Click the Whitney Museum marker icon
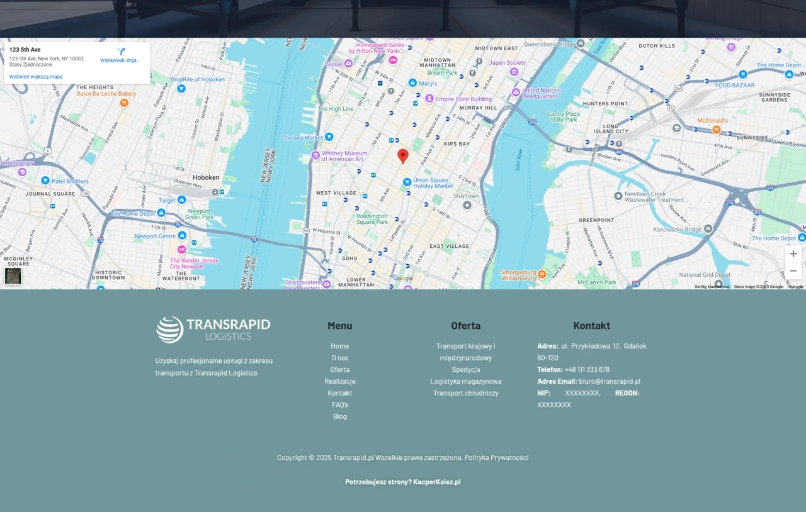The width and height of the screenshot is (806, 512). (315, 155)
